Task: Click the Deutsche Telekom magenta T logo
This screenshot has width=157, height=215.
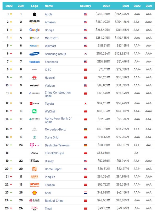Action: [x=34, y=145]
